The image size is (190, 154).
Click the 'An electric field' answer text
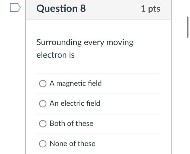pos(75,103)
